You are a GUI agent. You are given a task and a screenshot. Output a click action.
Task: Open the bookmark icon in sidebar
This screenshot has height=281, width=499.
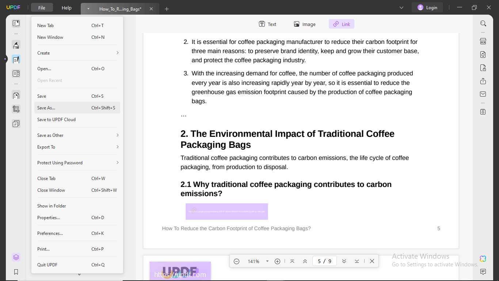point(16,272)
